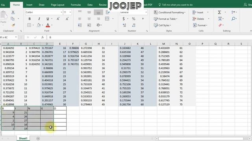252x141 pixels.
Task: Toggle Italic formatting
Action: 39,19
